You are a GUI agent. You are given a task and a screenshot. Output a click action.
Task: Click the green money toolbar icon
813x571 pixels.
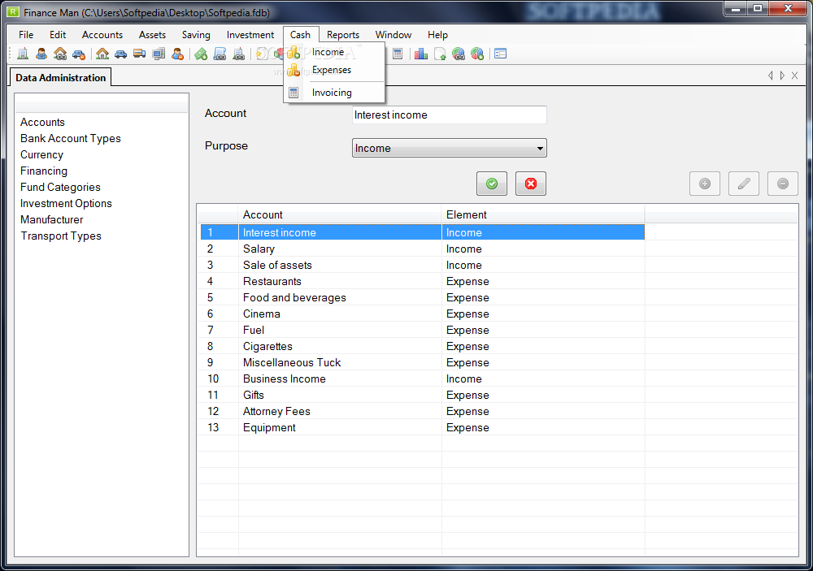pyautogui.click(x=200, y=54)
